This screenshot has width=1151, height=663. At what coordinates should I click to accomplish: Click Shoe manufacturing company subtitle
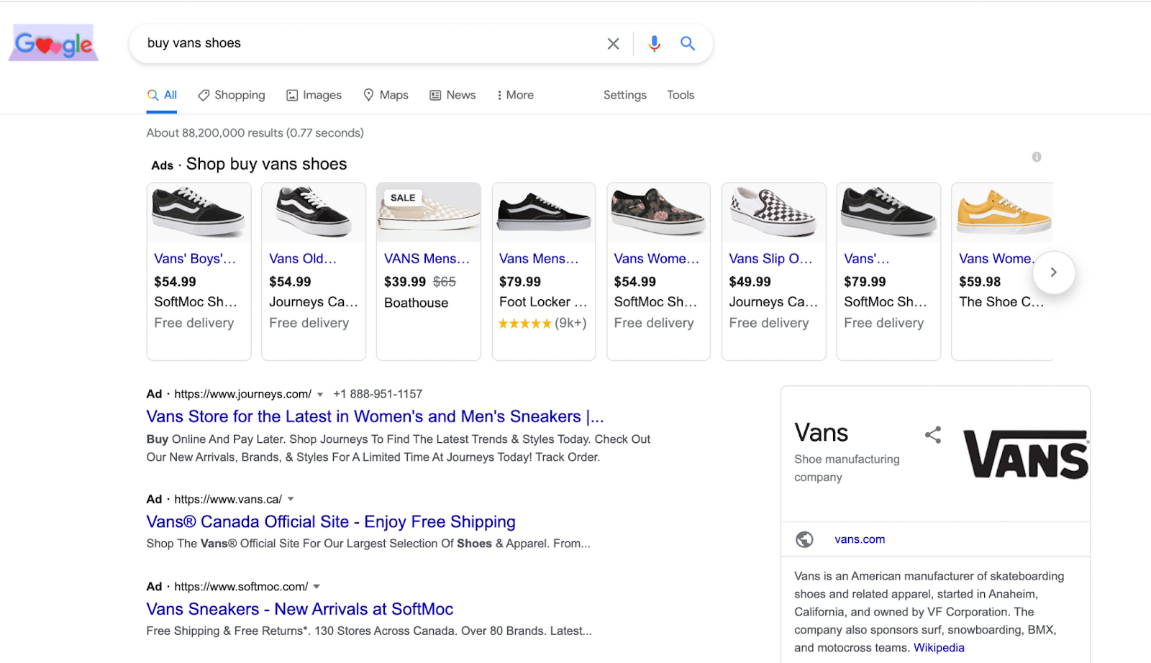[847, 468]
